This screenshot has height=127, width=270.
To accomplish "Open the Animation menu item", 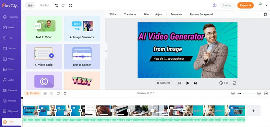I will pos(176,14).
